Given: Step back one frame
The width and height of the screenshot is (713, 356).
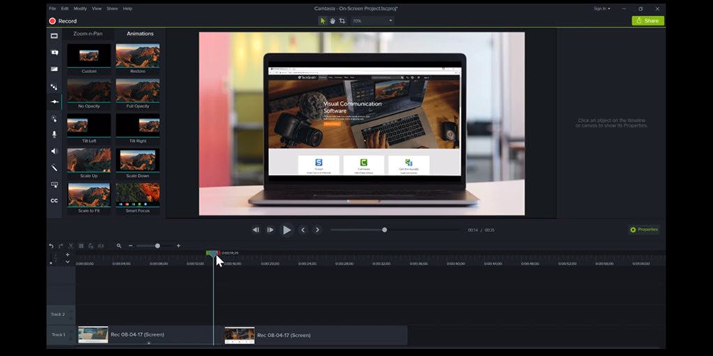Looking at the screenshot, I should tap(256, 230).
